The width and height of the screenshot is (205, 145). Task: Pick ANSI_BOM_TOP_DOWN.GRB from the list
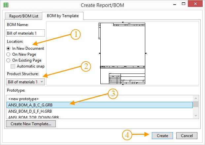pyautogui.click(x=34, y=117)
